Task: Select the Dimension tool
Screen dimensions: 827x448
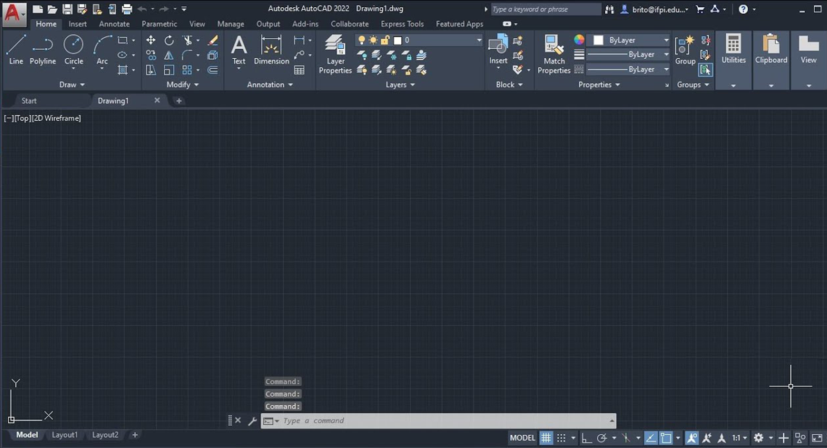Action: (x=271, y=50)
